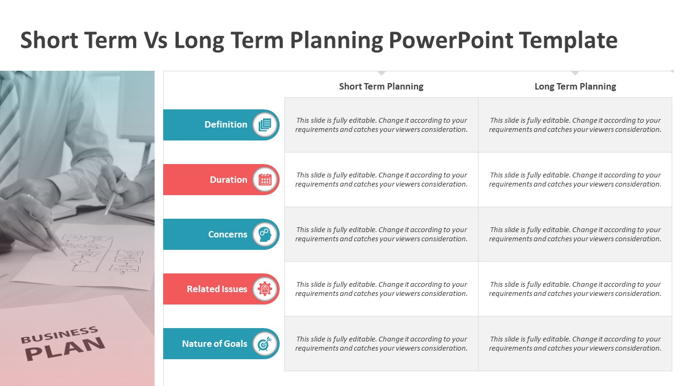Click the Short Term Nature of Goals cell
The width and height of the screenshot is (687, 386).
click(x=382, y=344)
